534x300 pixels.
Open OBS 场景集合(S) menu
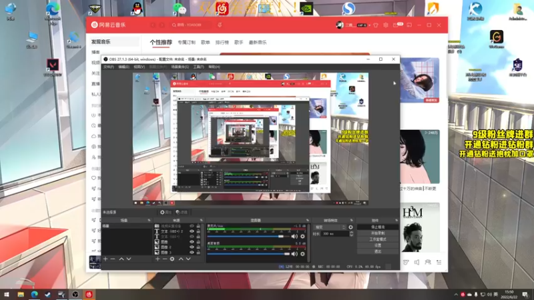point(180,67)
